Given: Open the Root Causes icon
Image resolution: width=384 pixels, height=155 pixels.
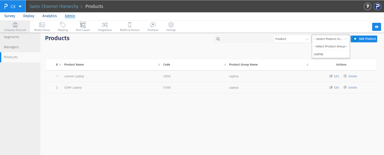Looking at the screenshot, I should pos(83,25).
